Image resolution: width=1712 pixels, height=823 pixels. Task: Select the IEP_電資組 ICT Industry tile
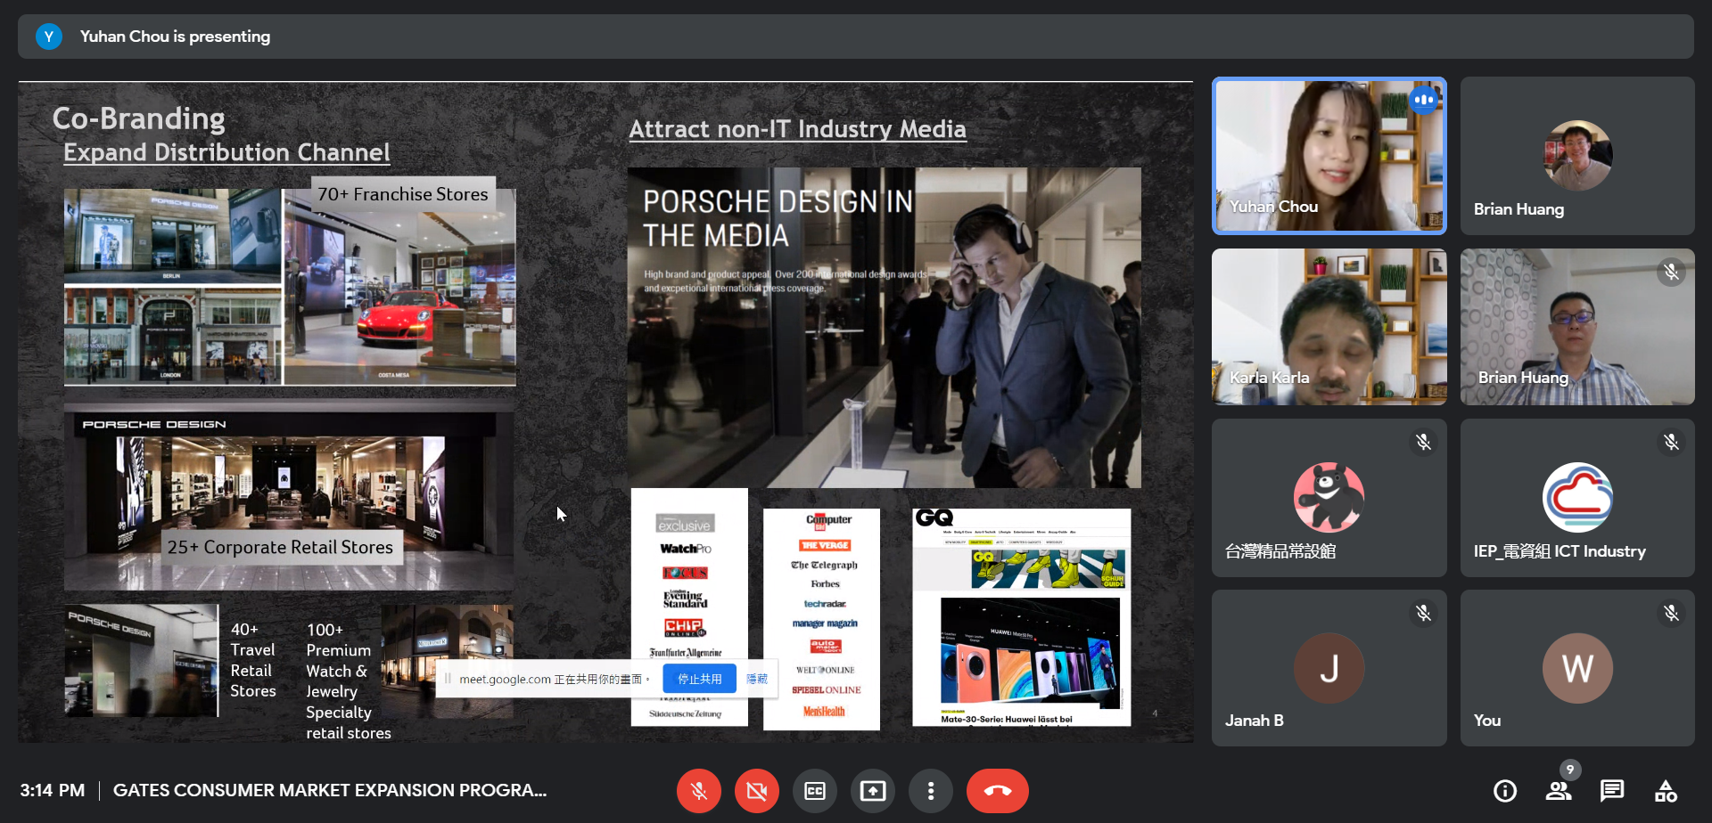[1577, 498]
